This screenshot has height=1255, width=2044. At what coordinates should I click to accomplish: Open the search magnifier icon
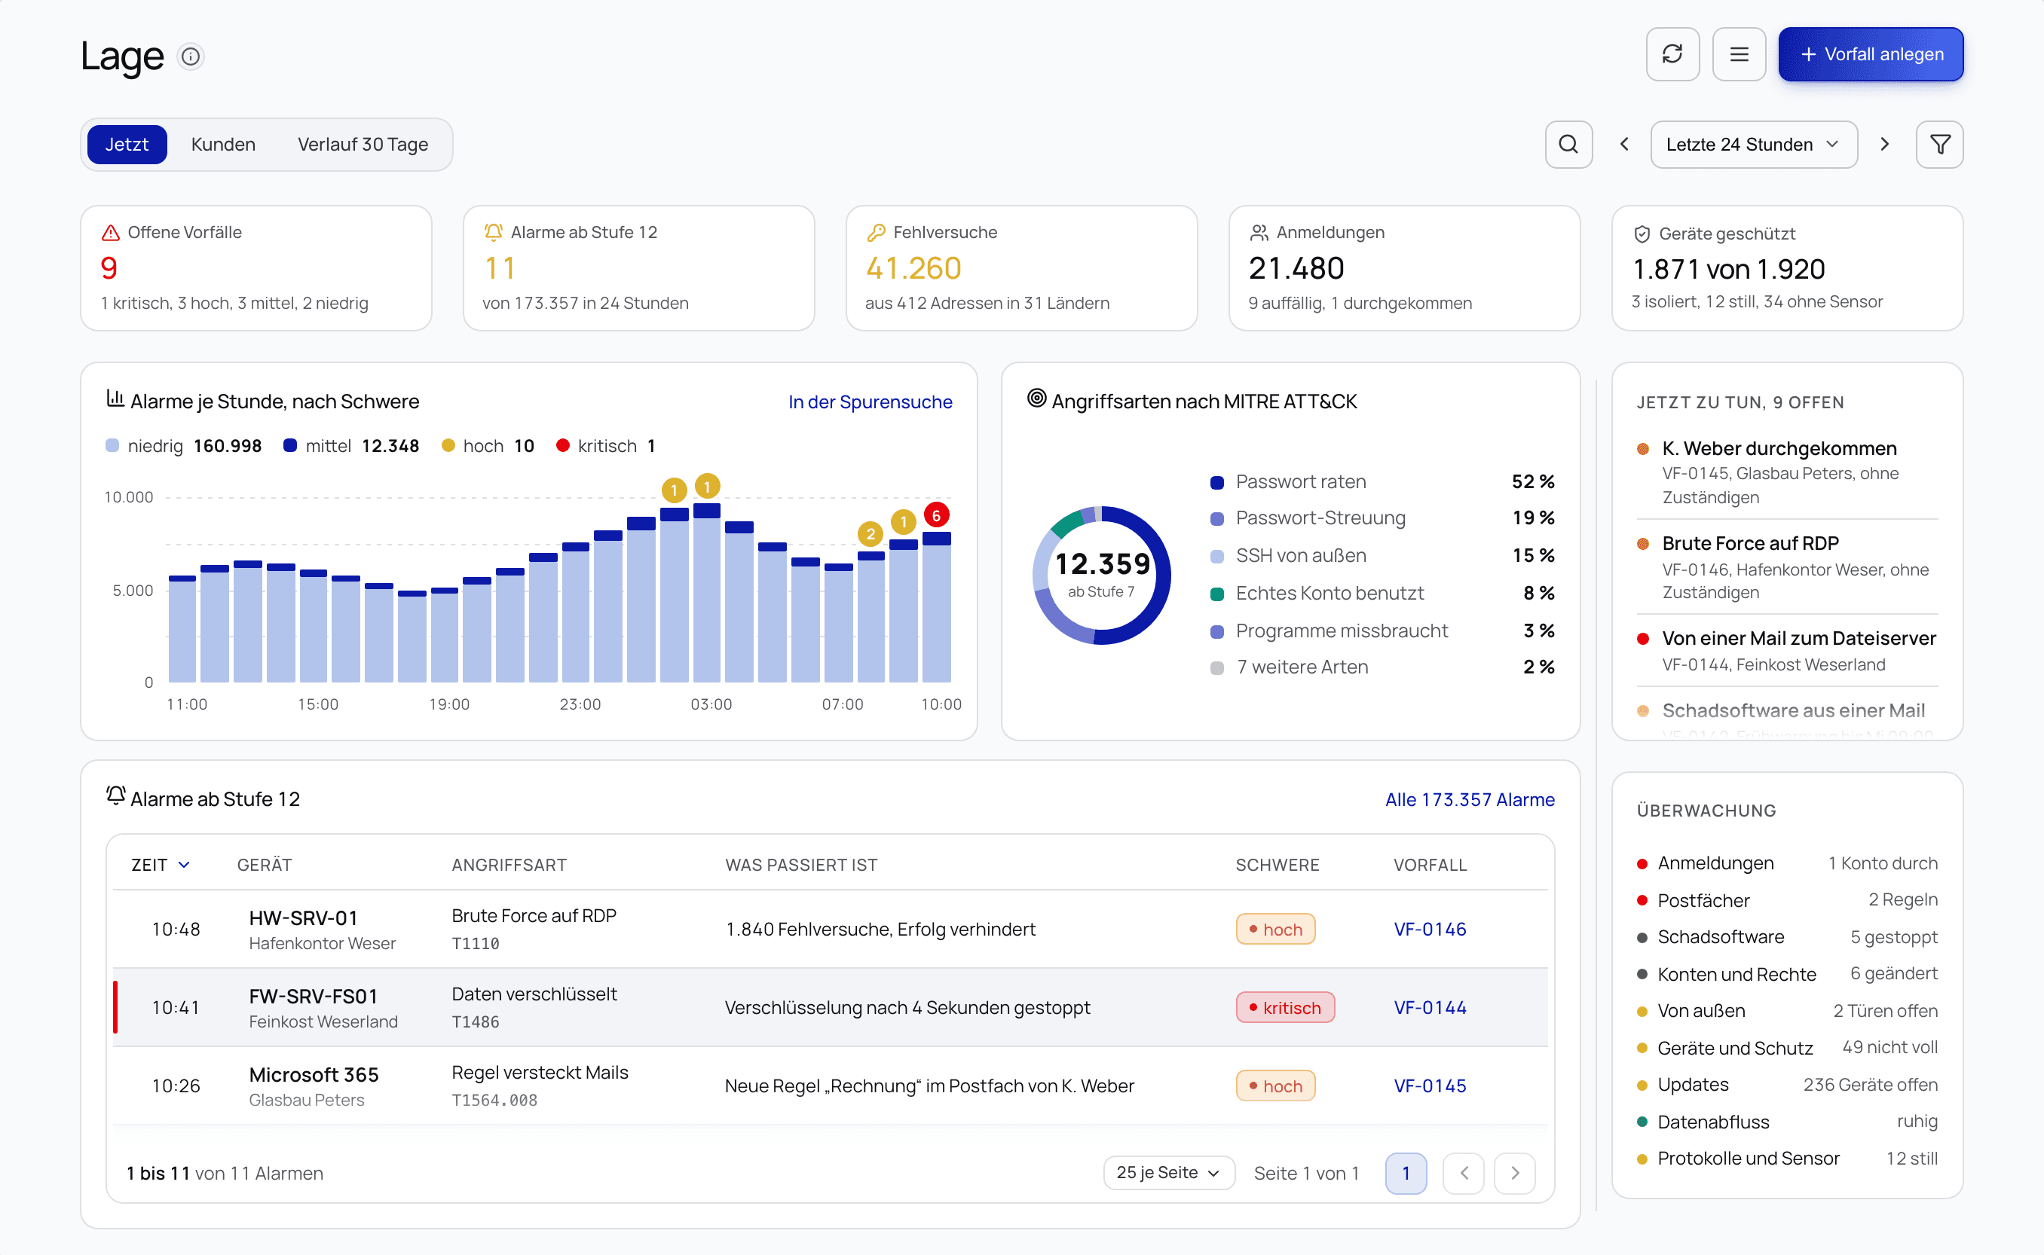pos(1568,145)
